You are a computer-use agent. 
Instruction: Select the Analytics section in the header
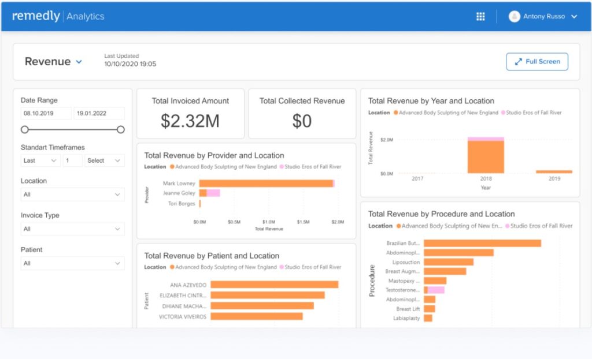pos(86,16)
